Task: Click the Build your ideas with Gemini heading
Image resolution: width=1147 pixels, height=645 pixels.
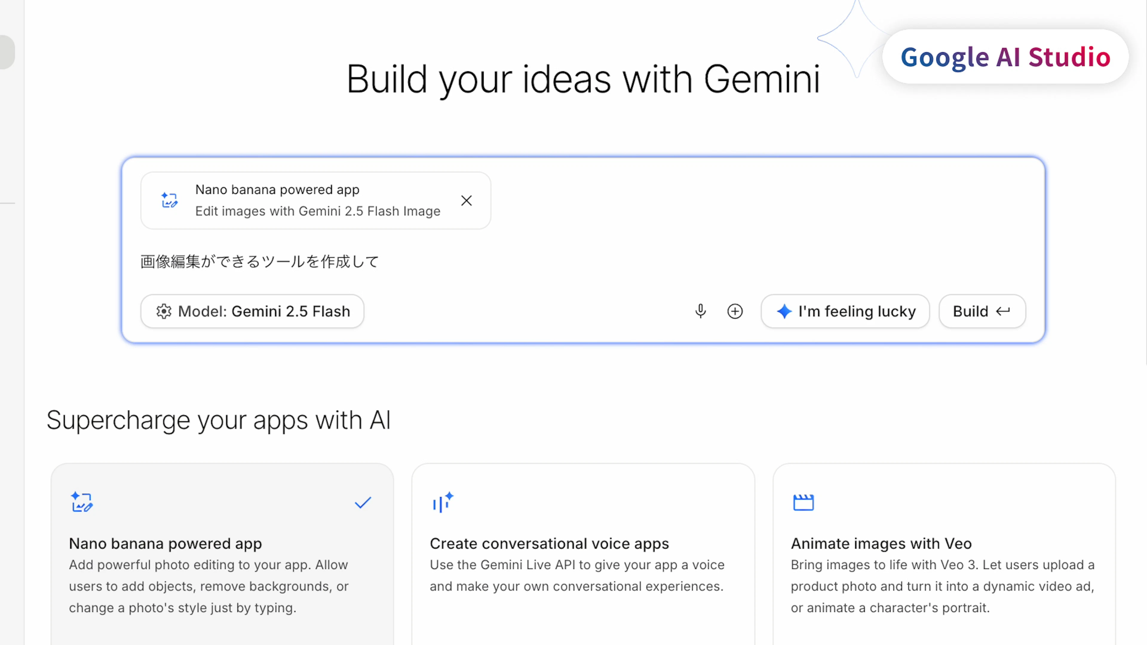Action: tap(582, 79)
